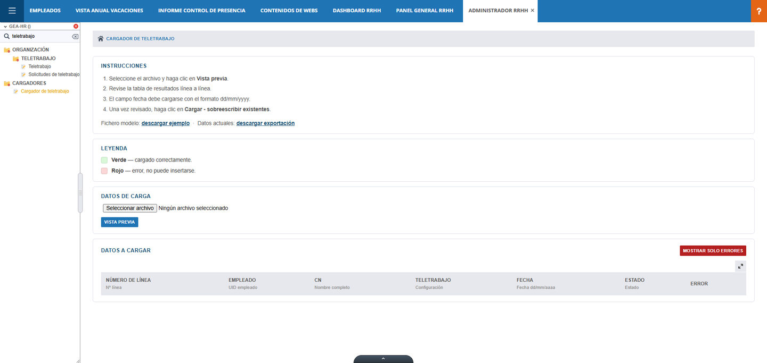
Task: Open the Dashboard RRHH tab
Action: click(x=357, y=11)
